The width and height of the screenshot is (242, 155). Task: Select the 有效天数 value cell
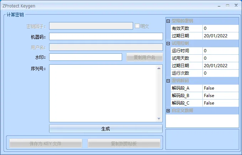pos(221,28)
